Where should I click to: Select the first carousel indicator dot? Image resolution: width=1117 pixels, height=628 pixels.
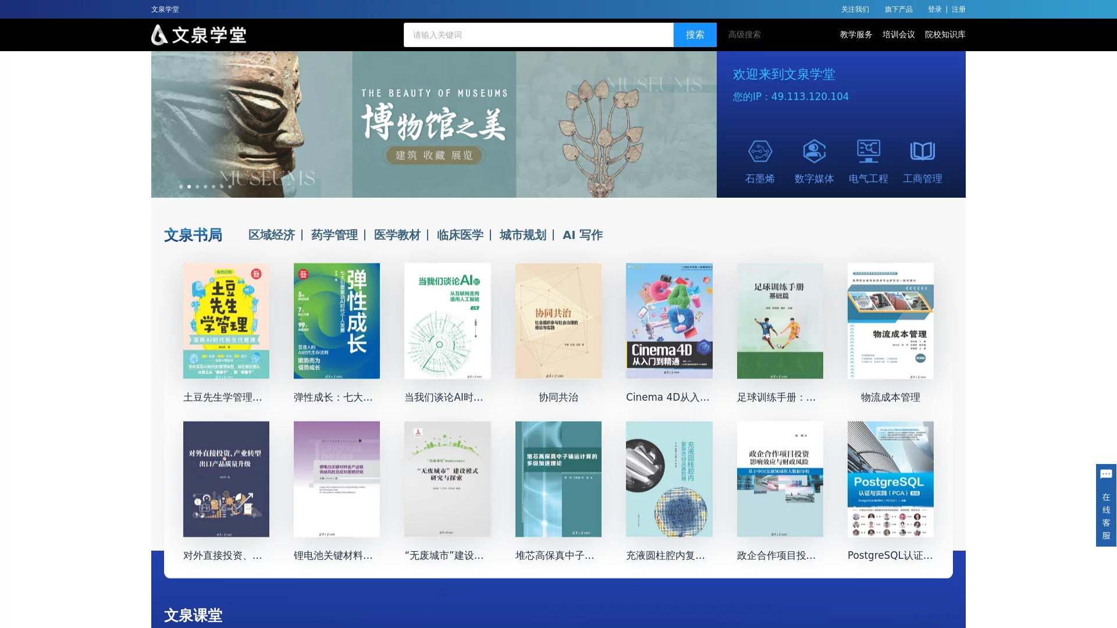[x=181, y=187]
